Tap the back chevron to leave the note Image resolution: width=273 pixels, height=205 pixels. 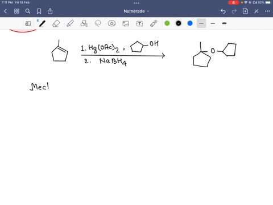pyautogui.click(x=5, y=11)
